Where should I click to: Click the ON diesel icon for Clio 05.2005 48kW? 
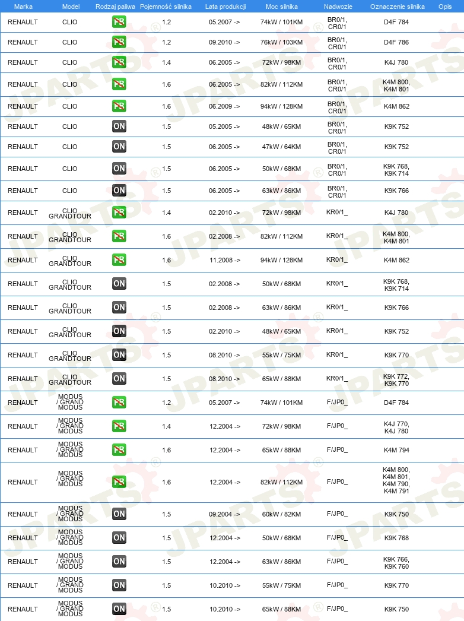point(119,126)
